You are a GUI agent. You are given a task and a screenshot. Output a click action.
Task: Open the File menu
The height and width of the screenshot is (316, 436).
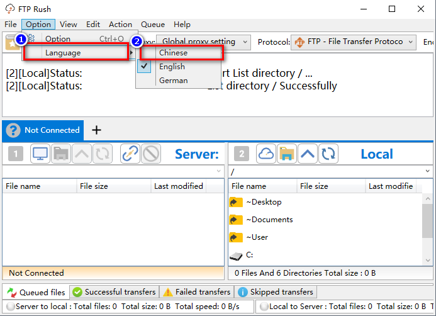(11, 25)
